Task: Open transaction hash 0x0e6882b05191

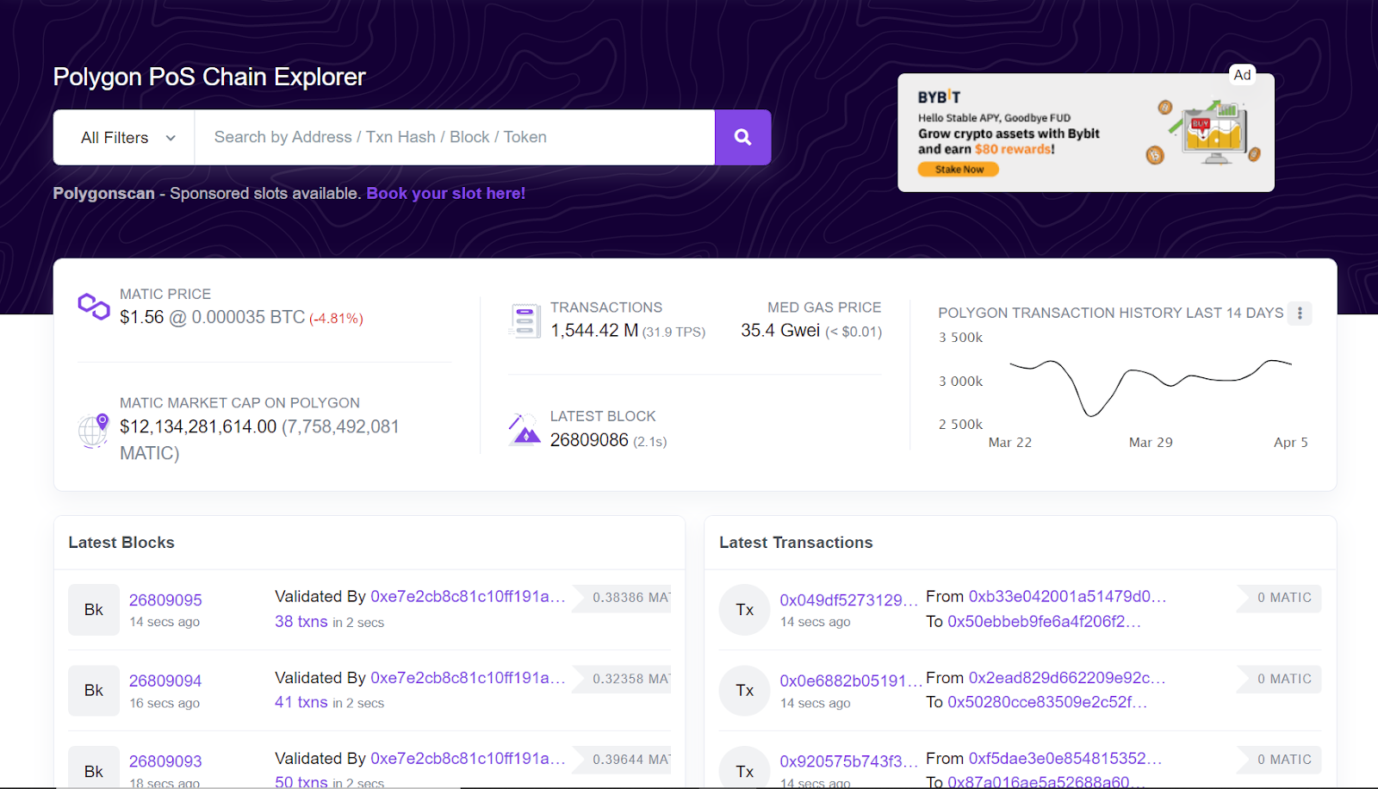Action: coord(850,680)
